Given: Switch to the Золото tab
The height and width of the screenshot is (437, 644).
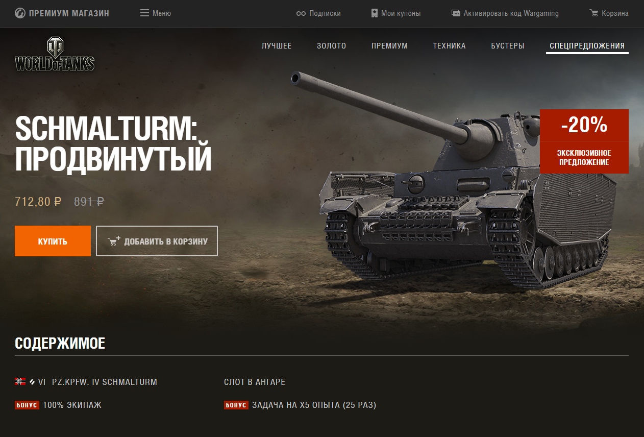Looking at the screenshot, I should (x=332, y=46).
